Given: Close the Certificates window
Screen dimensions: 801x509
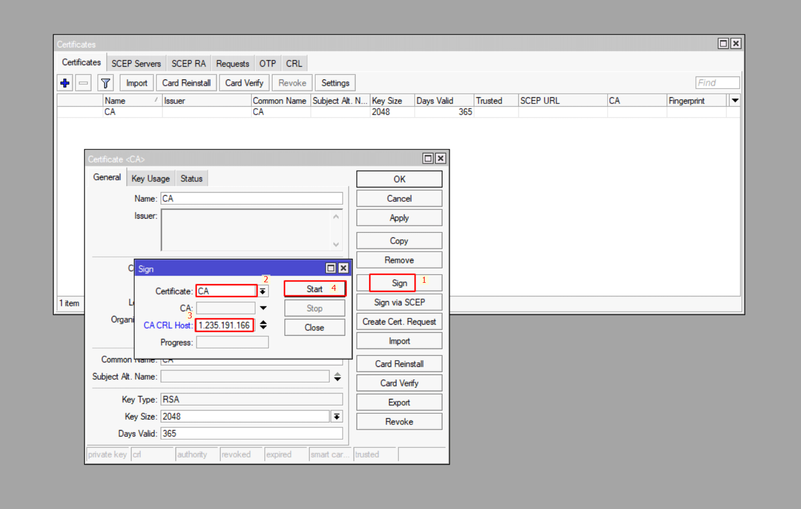Looking at the screenshot, I should [736, 43].
